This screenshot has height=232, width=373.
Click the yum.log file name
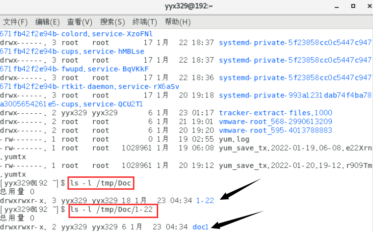[x=234, y=139]
